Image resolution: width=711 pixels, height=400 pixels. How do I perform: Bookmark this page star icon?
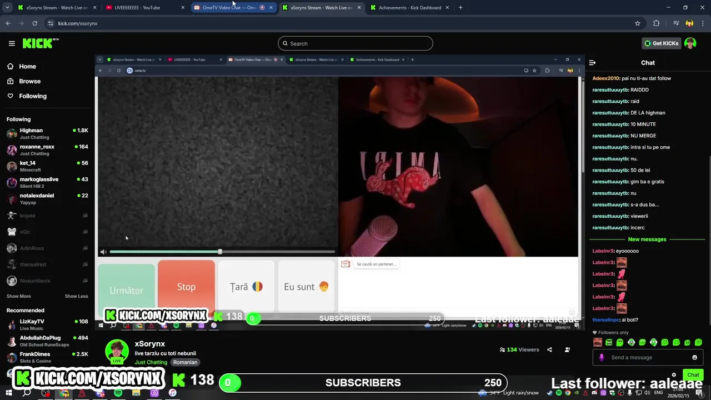point(638,23)
